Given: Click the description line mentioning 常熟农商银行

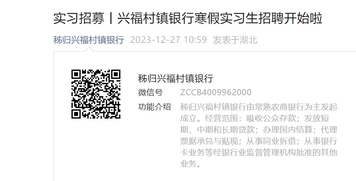Looking at the screenshot, I should pos(259,107).
